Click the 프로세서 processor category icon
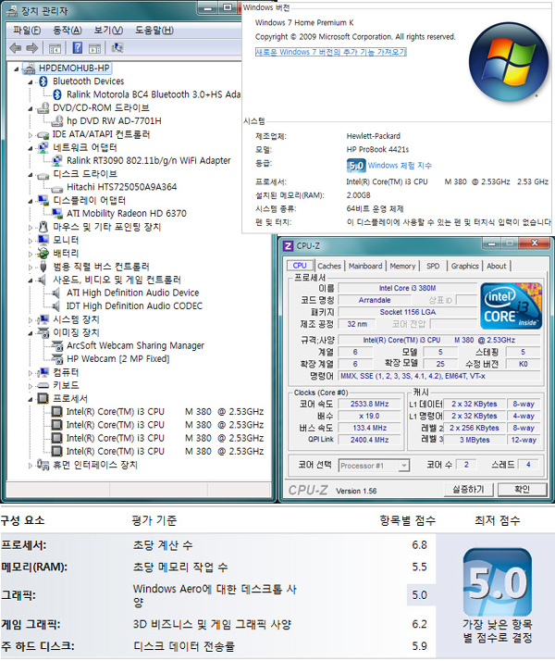 click(43, 398)
